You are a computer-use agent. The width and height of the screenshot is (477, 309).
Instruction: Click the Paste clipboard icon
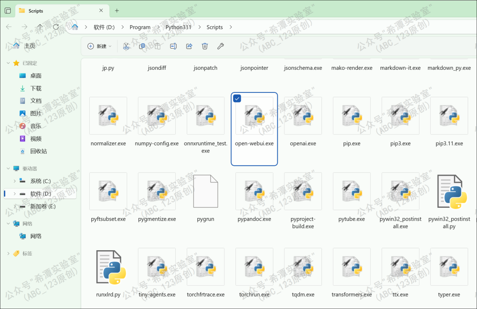(157, 46)
